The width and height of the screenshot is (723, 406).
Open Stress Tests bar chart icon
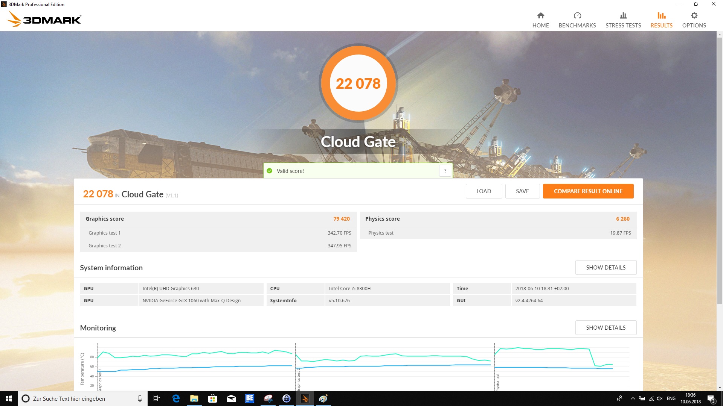pyautogui.click(x=623, y=15)
